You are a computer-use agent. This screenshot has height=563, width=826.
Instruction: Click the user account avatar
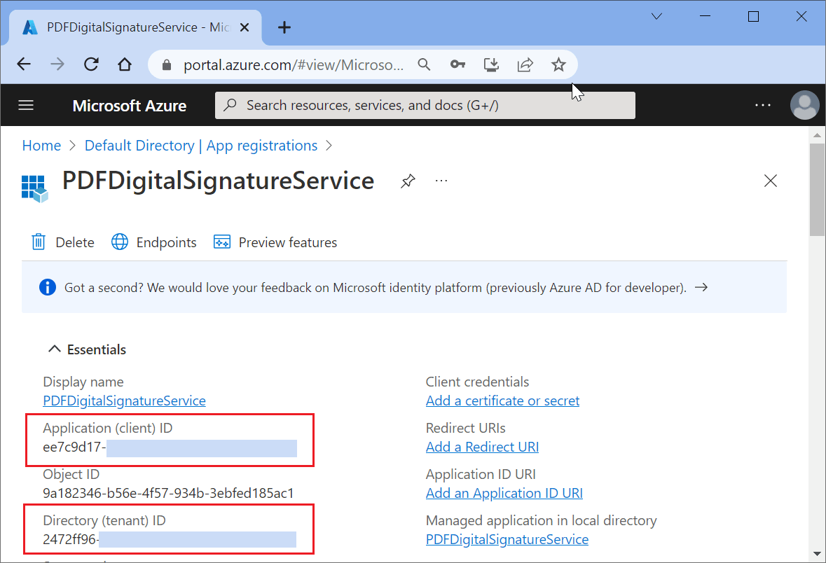coord(804,105)
